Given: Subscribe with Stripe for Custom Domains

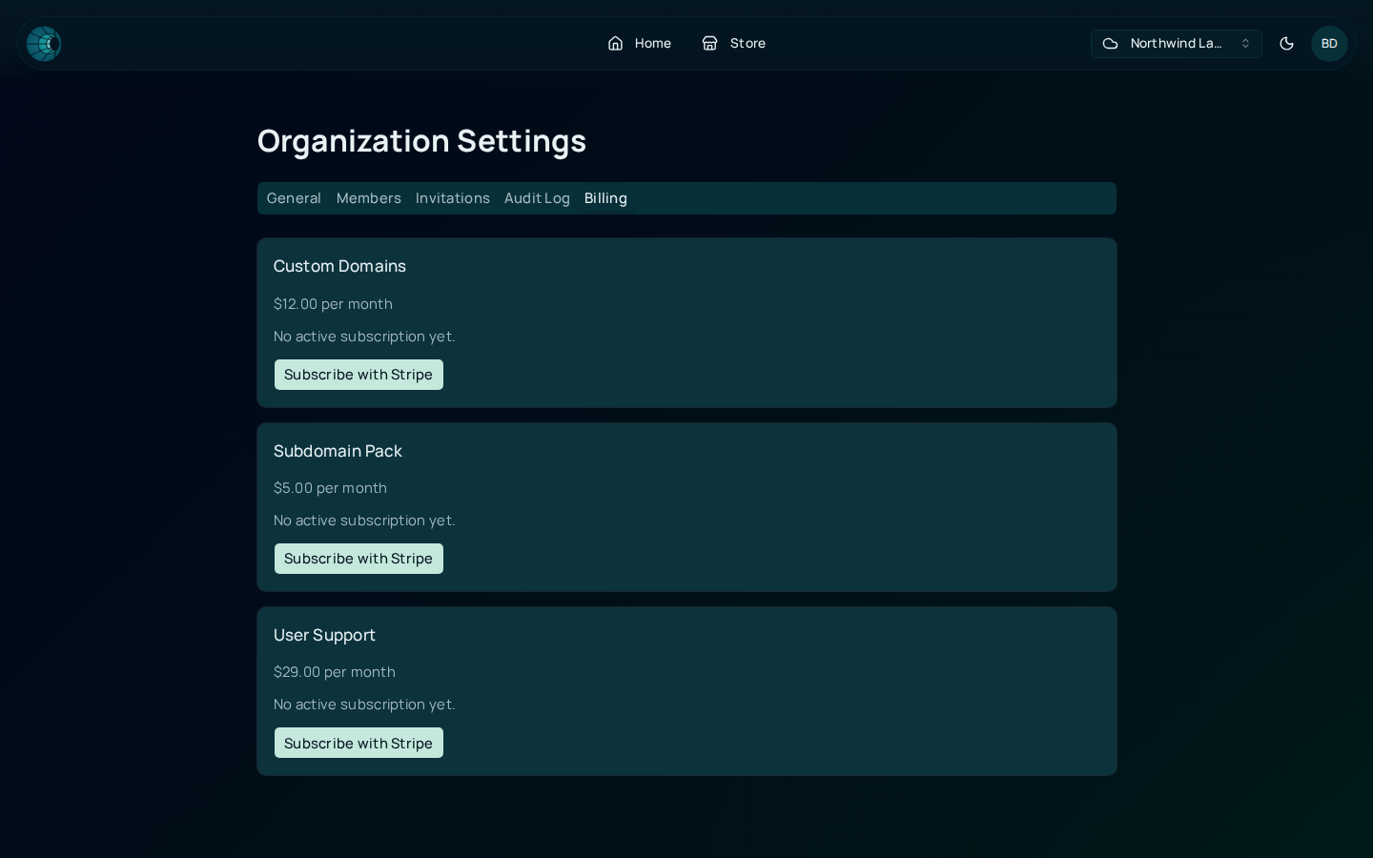Looking at the screenshot, I should tap(359, 375).
